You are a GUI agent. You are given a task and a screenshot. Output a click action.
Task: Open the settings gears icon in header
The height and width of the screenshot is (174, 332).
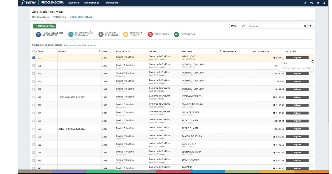pyautogui.click(x=312, y=3)
